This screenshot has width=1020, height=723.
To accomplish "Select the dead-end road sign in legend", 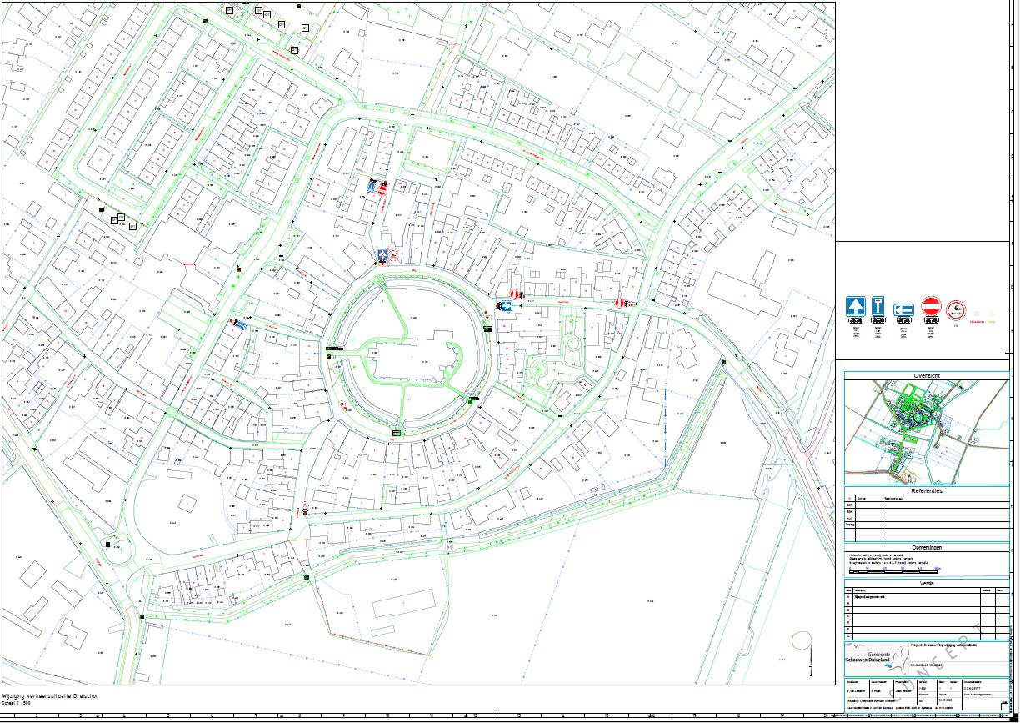I will (x=877, y=307).
